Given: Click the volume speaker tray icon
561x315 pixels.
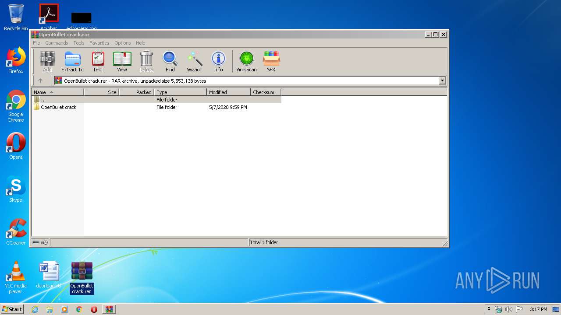Looking at the screenshot, I should click(509, 309).
